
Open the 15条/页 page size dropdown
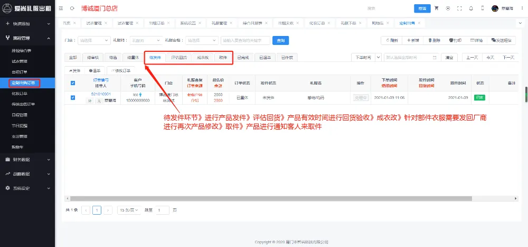click(129, 210)
